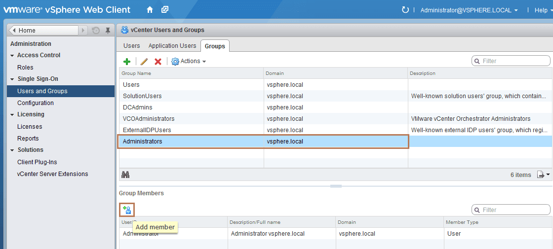This screenshot has height=249, width=553.
Task: Select the Users group row
Action: click(x=336, y=84)
